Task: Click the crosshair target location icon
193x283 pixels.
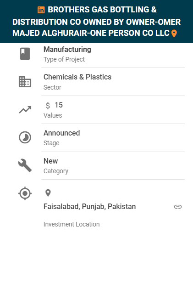Action: pyautogui.click(x=25, y=193)
